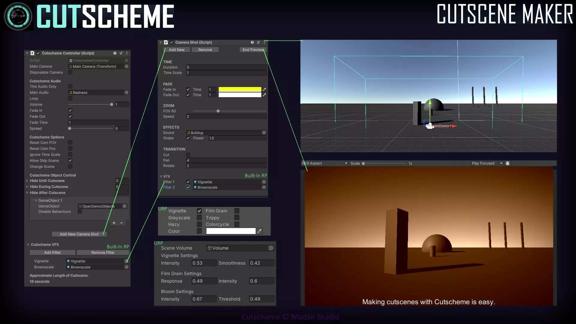Open the 16:9 Aspect dropdown

(x=325, y=163)
